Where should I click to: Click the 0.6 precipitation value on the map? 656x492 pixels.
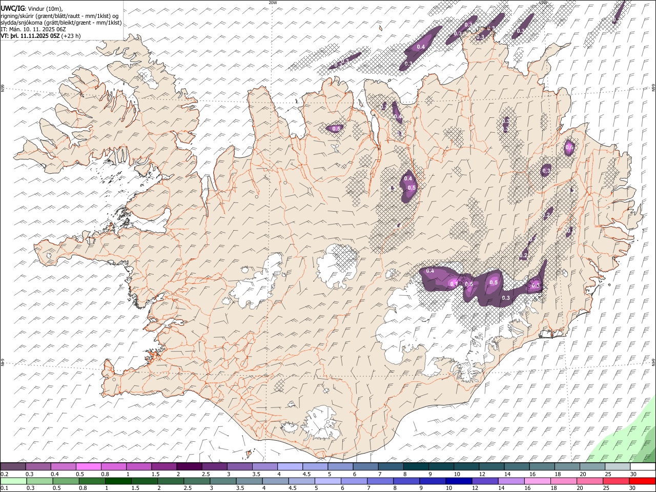point(569,148)
